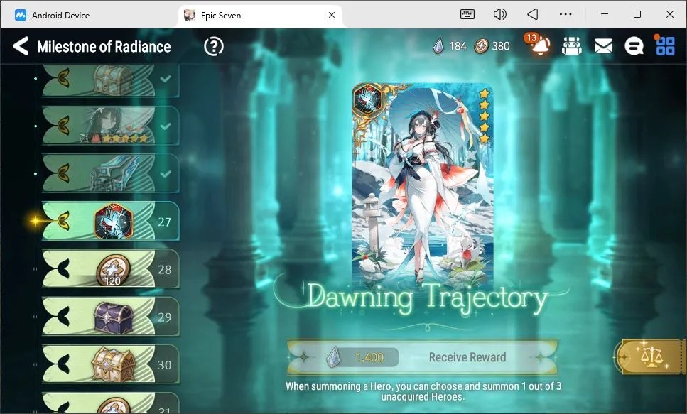Open the question mark help icon
The height and width of the screenshot is (414, 687).
coord(214,46)
